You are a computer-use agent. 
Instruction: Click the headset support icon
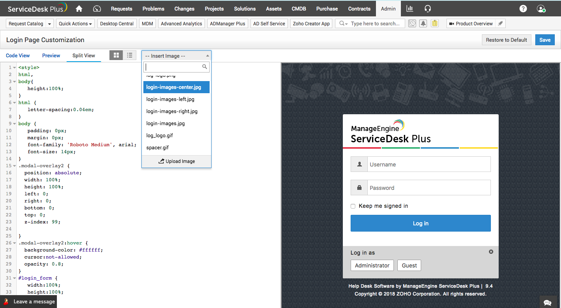[428, 9]
